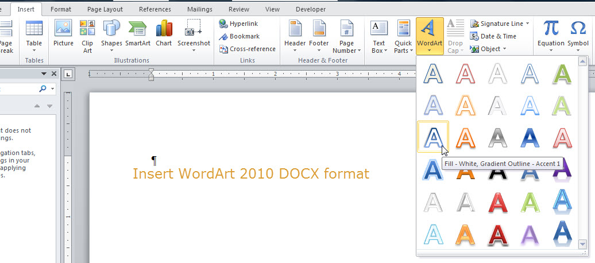Click the Hyperlink button
The image size is (595, 263).
239,24
